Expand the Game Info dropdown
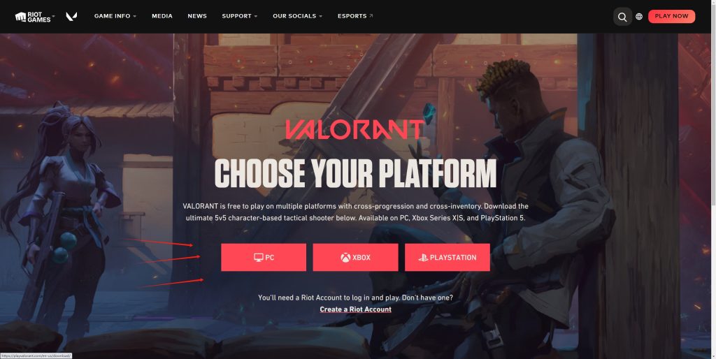The image size is (716, 359). (115, 16)
